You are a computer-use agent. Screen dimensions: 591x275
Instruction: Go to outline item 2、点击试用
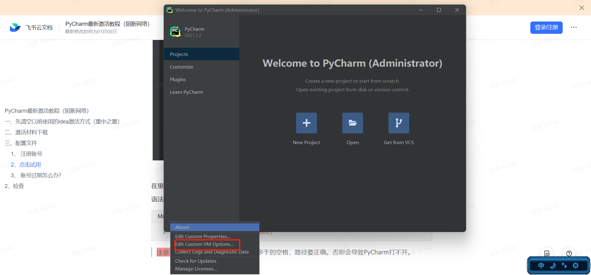pos(26,164)
